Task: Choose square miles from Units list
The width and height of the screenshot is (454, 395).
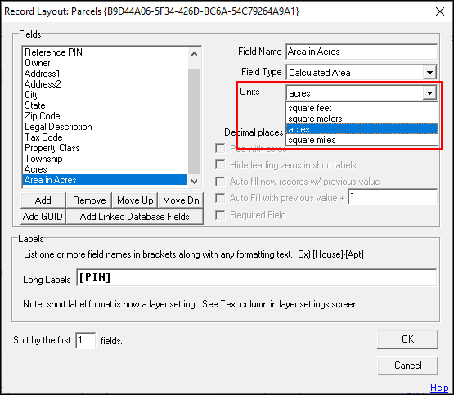Action: (x=362, y=140)
